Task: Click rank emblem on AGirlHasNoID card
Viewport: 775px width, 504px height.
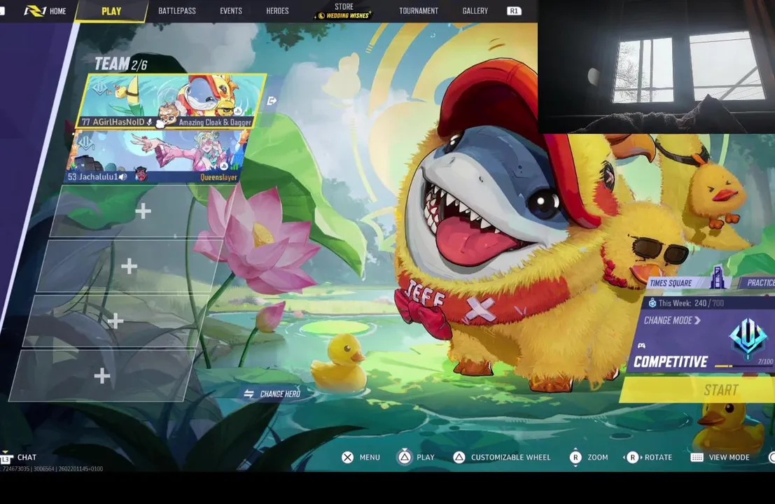Action: point(99,88)
